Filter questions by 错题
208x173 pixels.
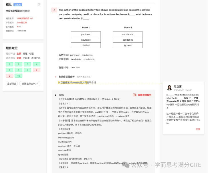click(x=25, y=53)
